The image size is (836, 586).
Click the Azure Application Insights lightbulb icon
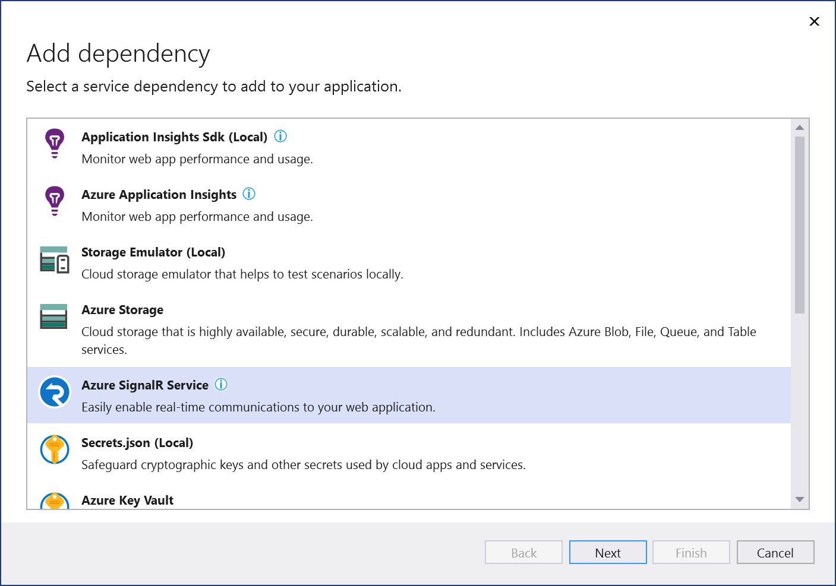(x=54, y=201)
